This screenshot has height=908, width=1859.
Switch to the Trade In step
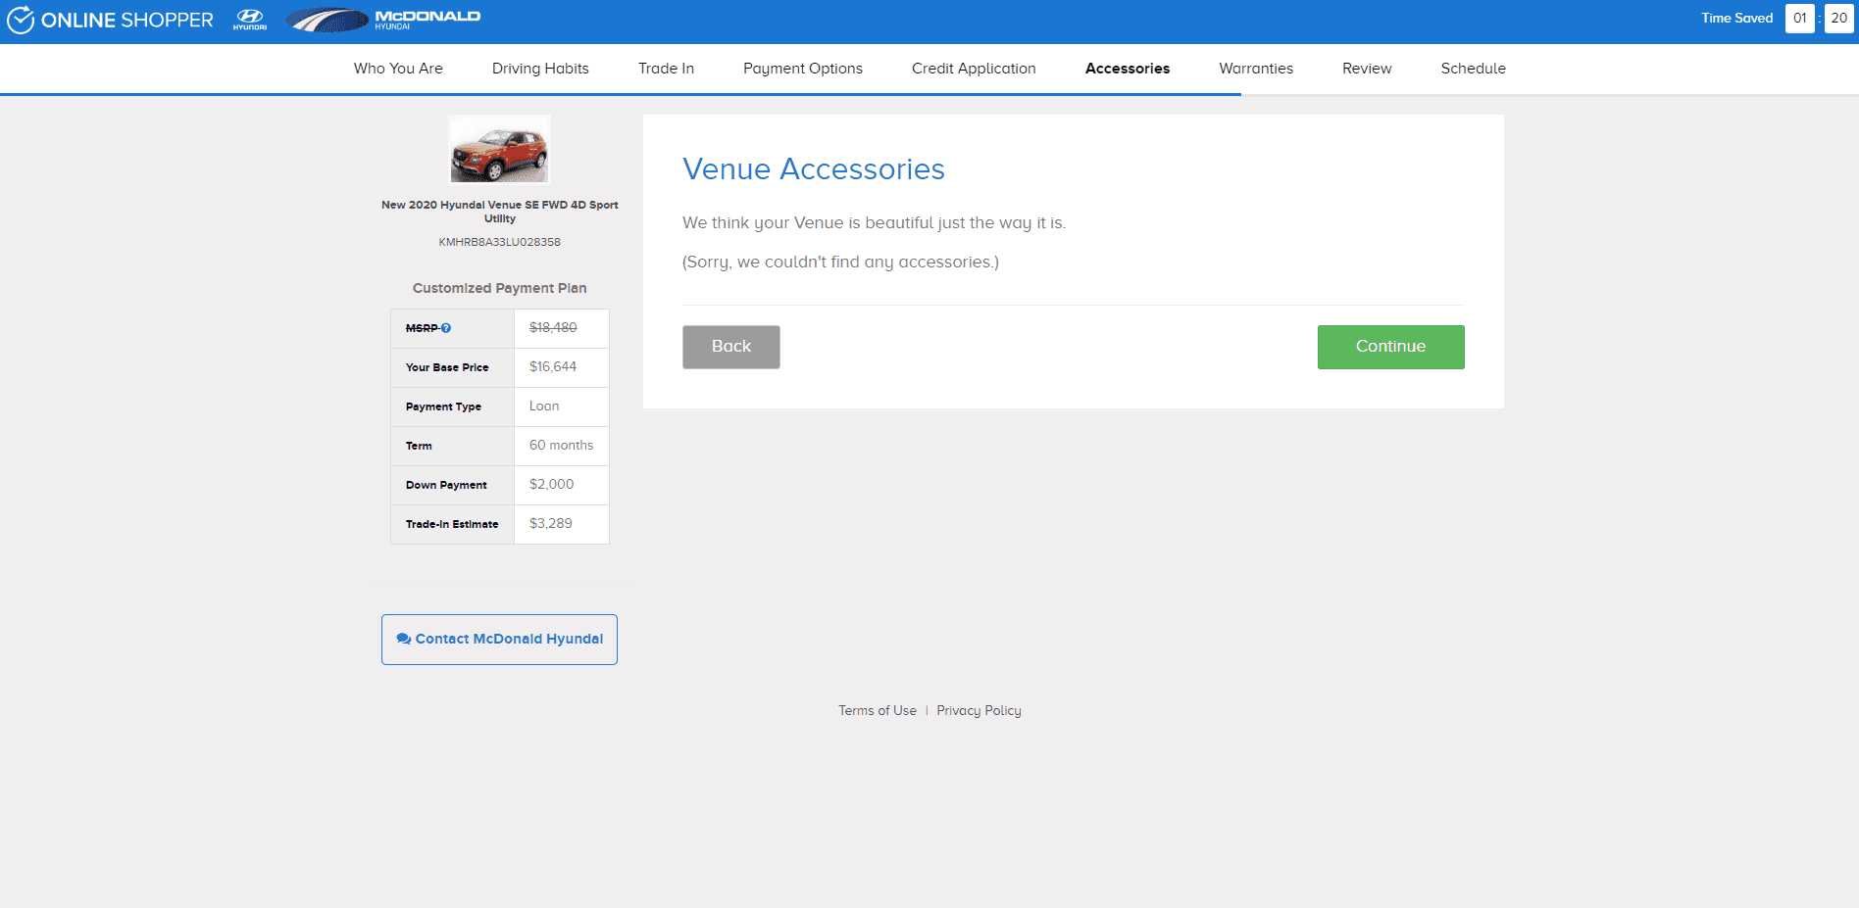(666, 69)
